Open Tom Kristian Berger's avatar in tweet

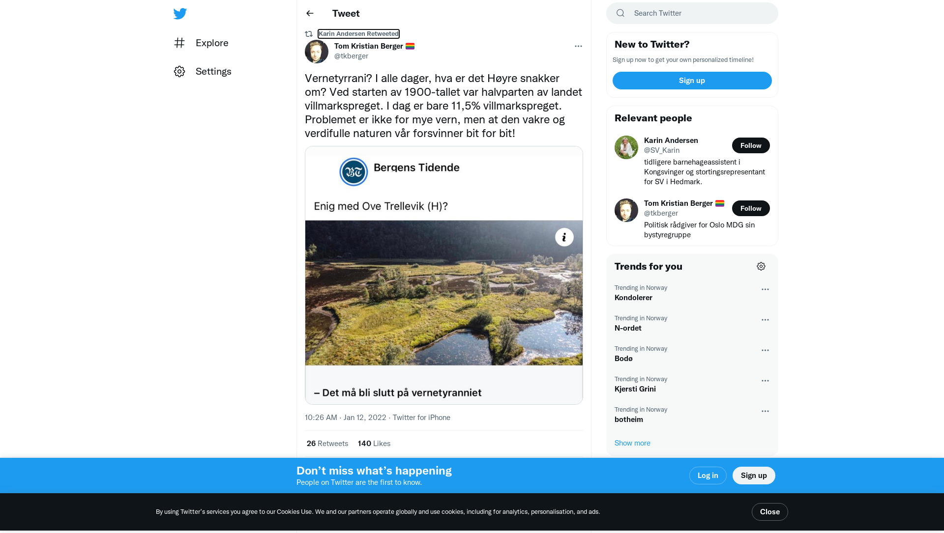tap(317, 51)
